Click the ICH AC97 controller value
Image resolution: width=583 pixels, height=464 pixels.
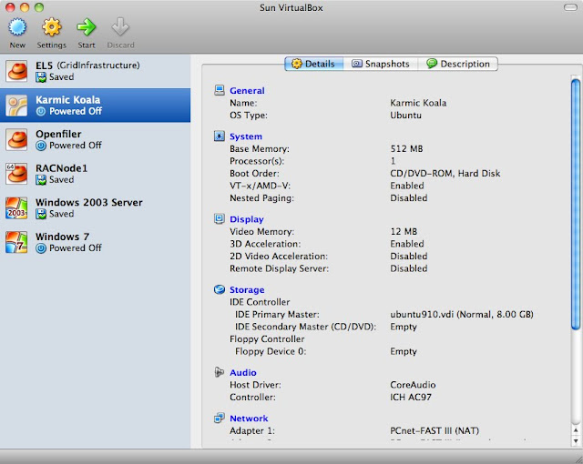[x=411, y=398]
